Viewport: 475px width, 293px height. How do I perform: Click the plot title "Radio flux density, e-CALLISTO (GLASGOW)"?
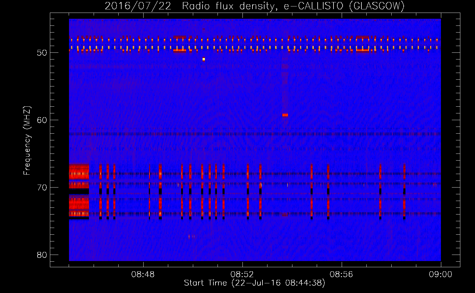point(293,6)
